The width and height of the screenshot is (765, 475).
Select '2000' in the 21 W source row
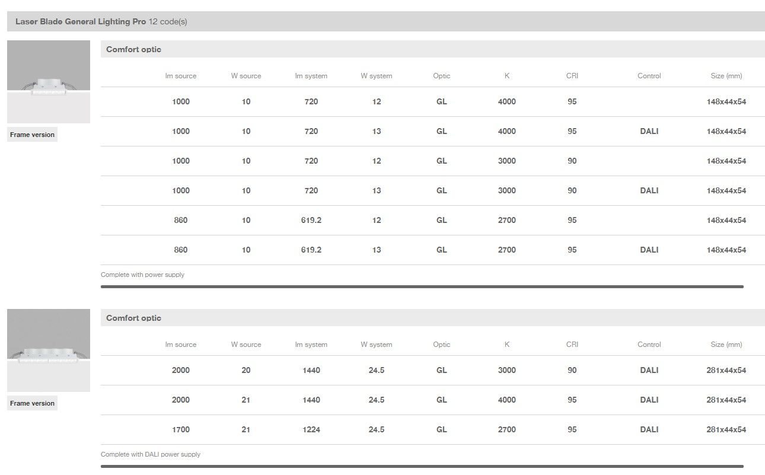click(181, 400)
